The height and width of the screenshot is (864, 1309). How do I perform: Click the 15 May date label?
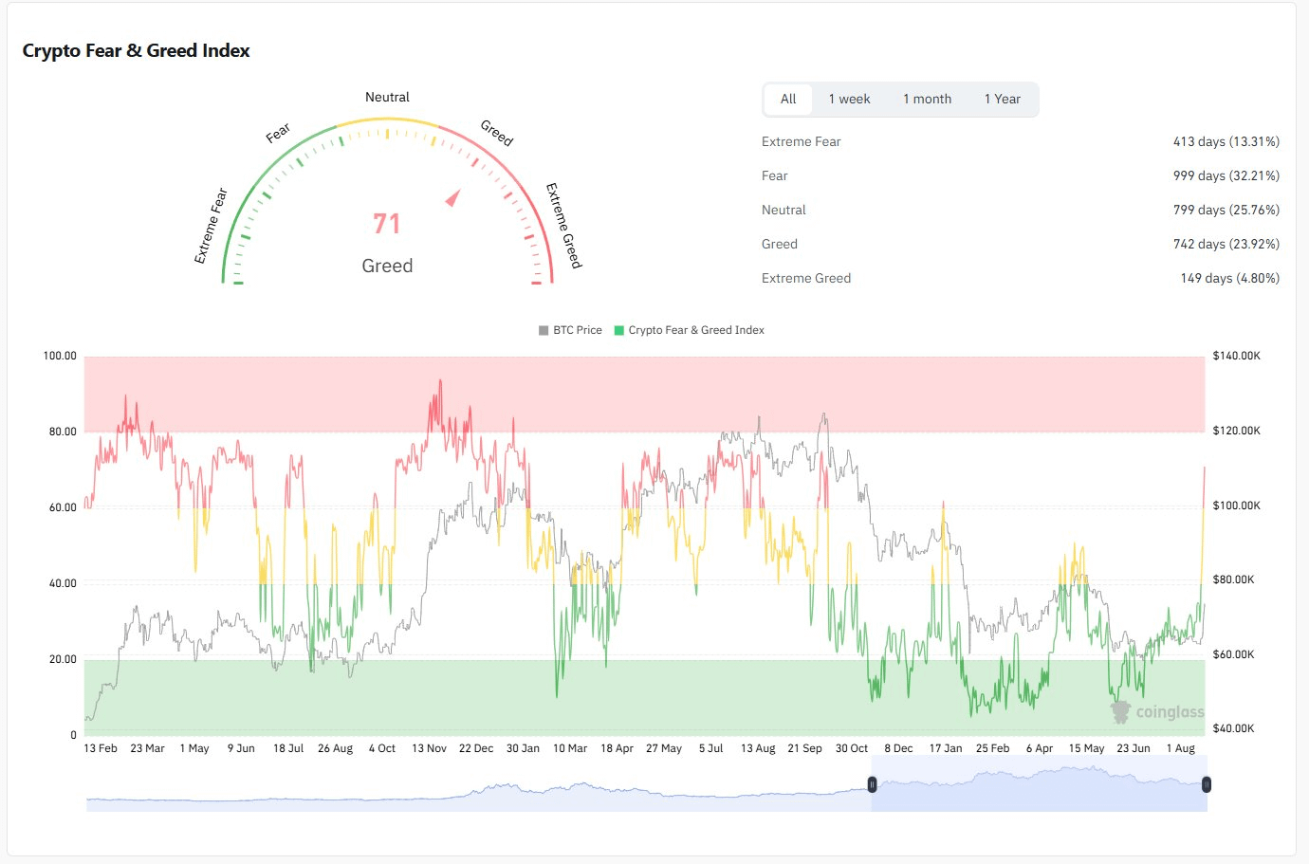1086,748
